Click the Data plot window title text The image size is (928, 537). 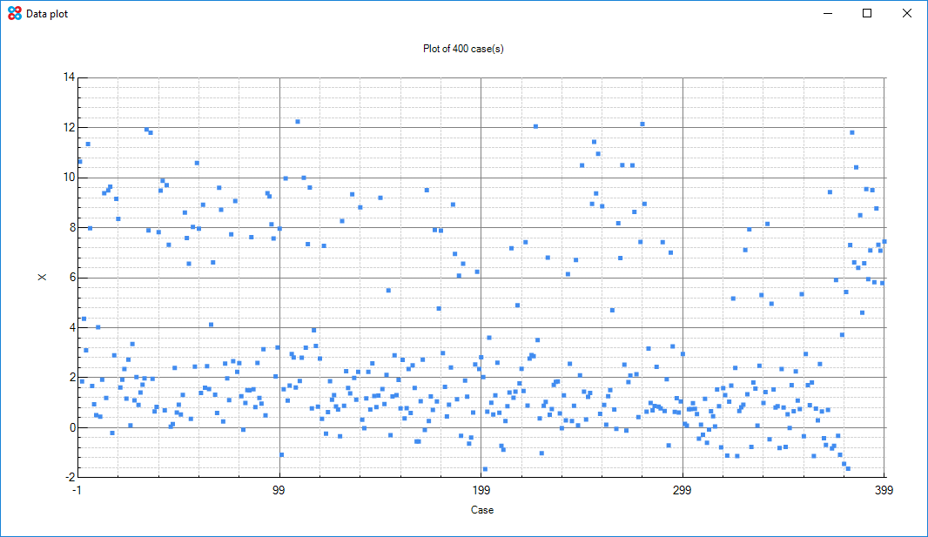[47, 13]
